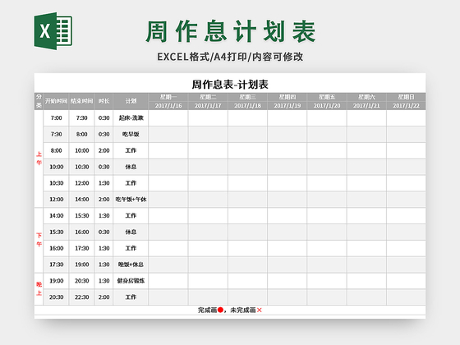Click end time 19:00 in 晚饭+休息 row

coord(82,264)
